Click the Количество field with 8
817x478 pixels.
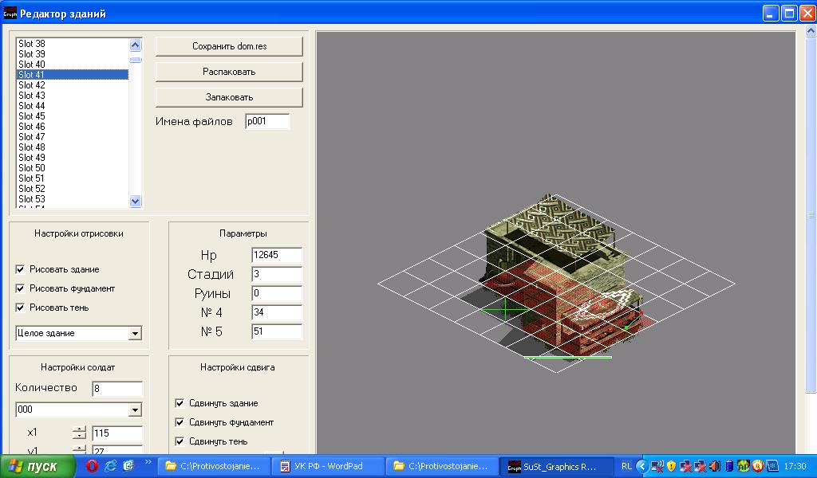[x=117, y=389]
